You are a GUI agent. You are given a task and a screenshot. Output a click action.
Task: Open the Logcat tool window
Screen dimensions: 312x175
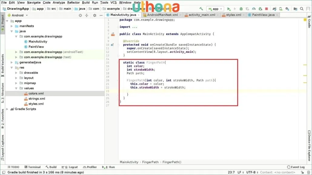(69, 167)
